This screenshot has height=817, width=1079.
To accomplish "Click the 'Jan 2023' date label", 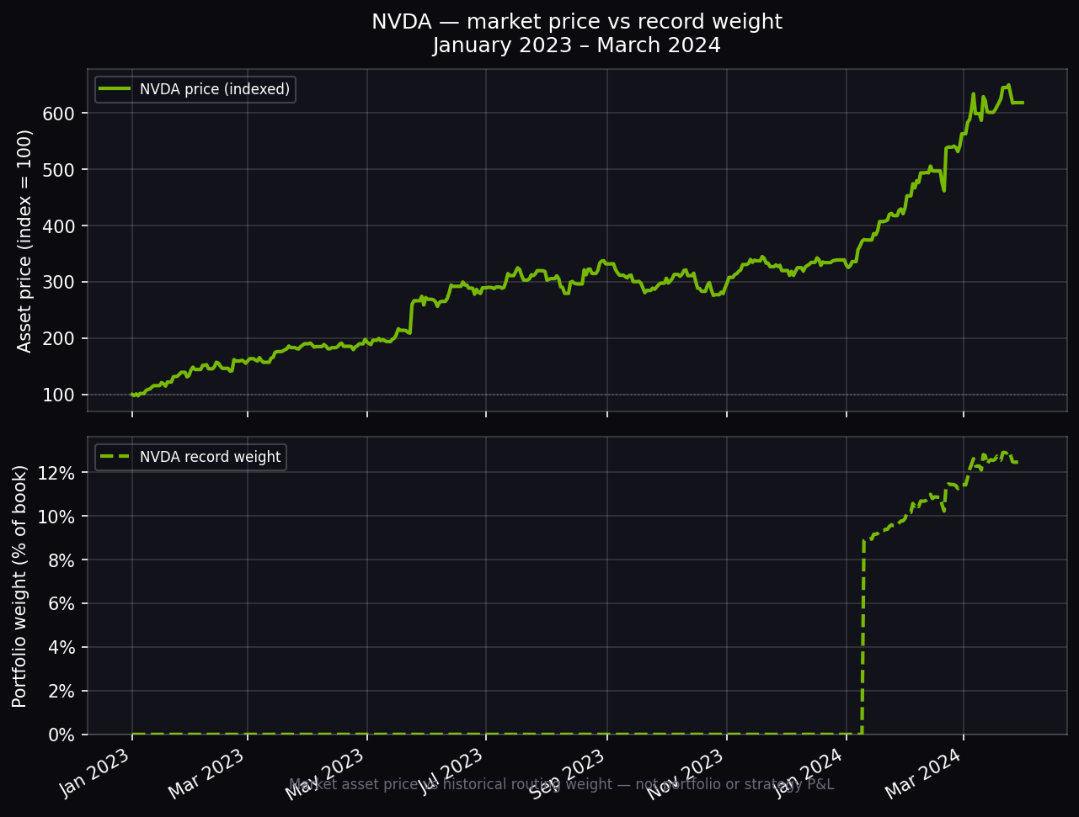I will click(95, 773).
